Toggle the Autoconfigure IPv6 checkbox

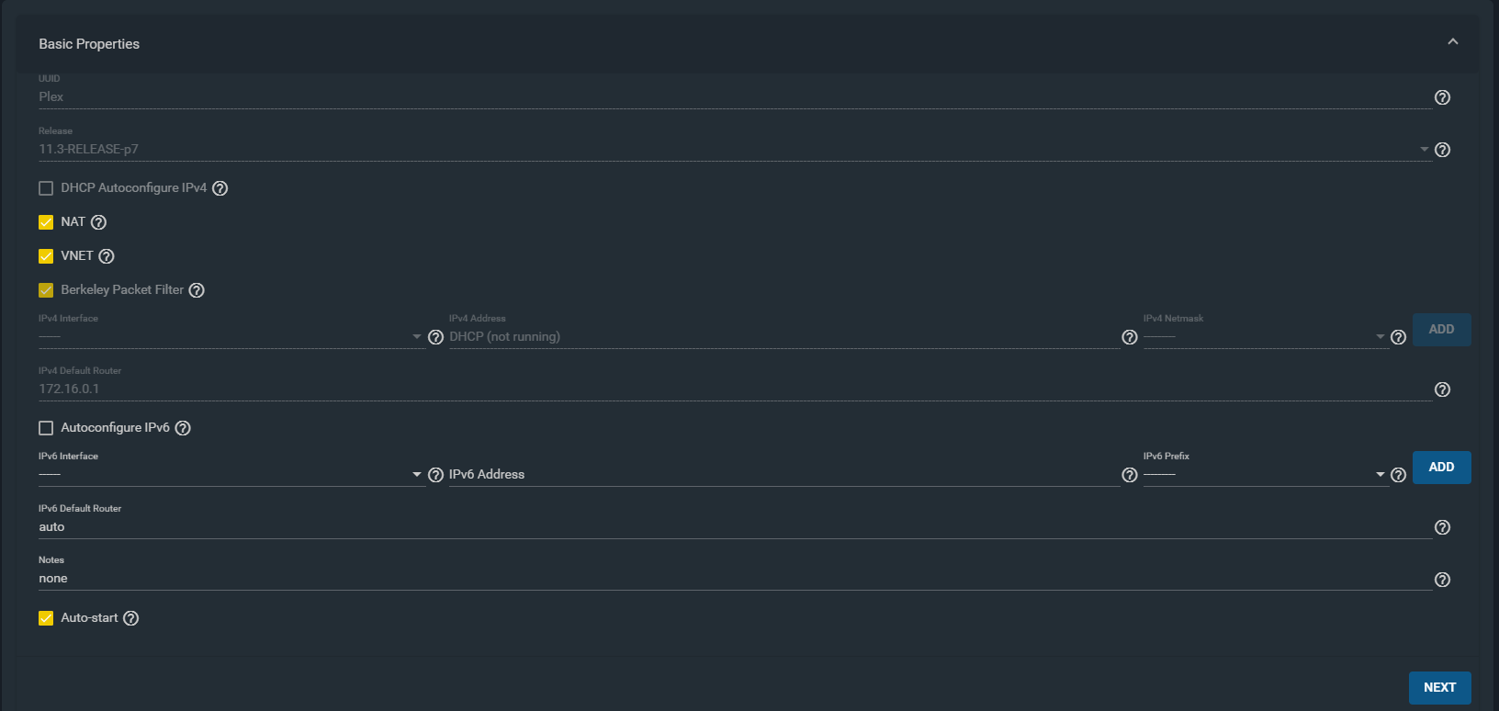tap(46, 428)
